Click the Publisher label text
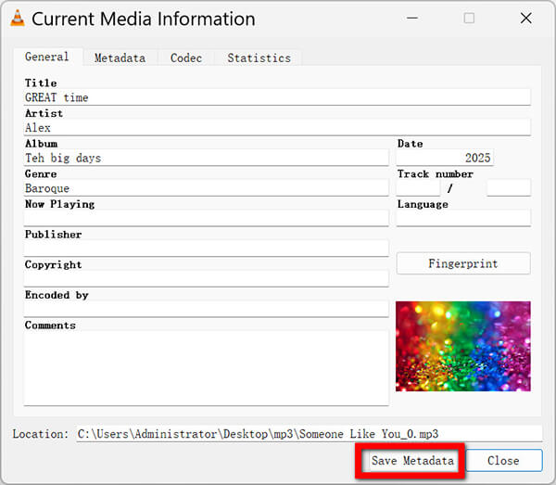The height and width of the screenshot is (485, 556). click(53, 235)
